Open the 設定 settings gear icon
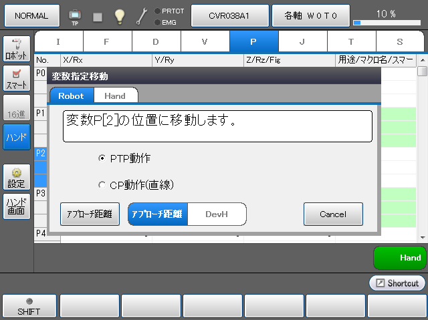The width and height of the screenshot is (428, 320). point(16,177)
